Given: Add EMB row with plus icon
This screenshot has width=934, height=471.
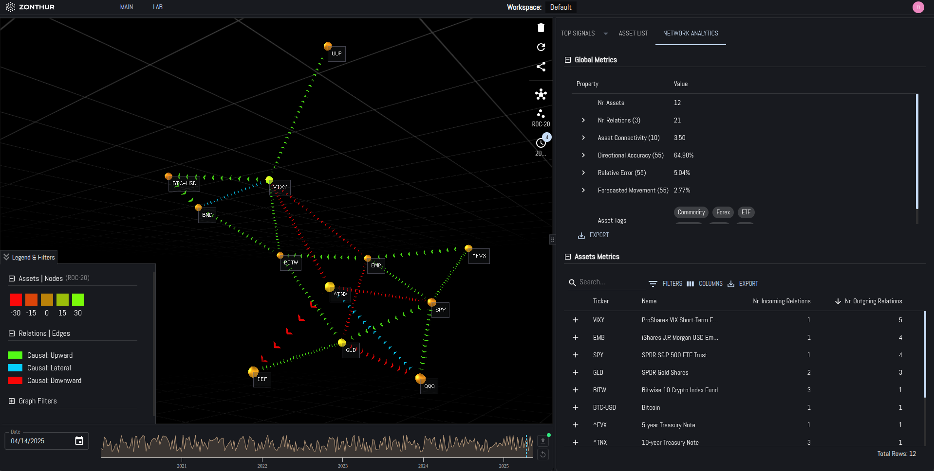Looking at the screenshot, I should (576, 337).
